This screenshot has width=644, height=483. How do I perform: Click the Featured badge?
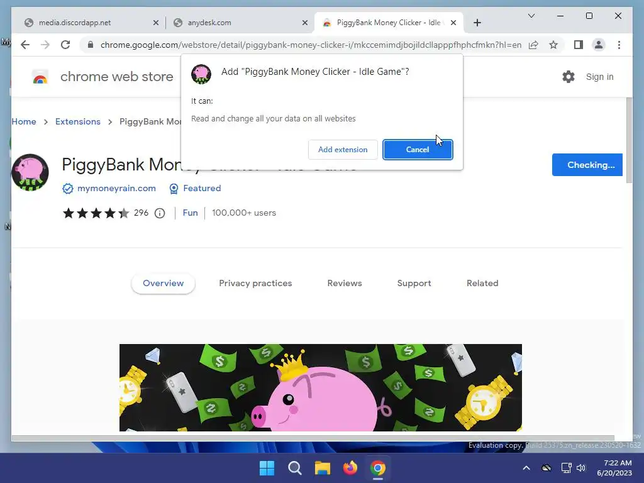tap(196, 188)
